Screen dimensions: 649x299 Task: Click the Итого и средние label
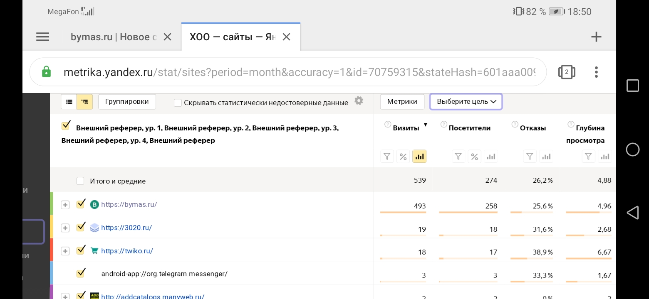(x=118, y=181)
